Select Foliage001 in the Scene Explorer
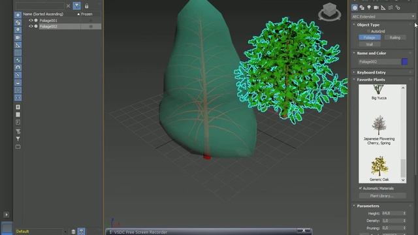Viewport: 418px width, 235px height. click(48, 20)
